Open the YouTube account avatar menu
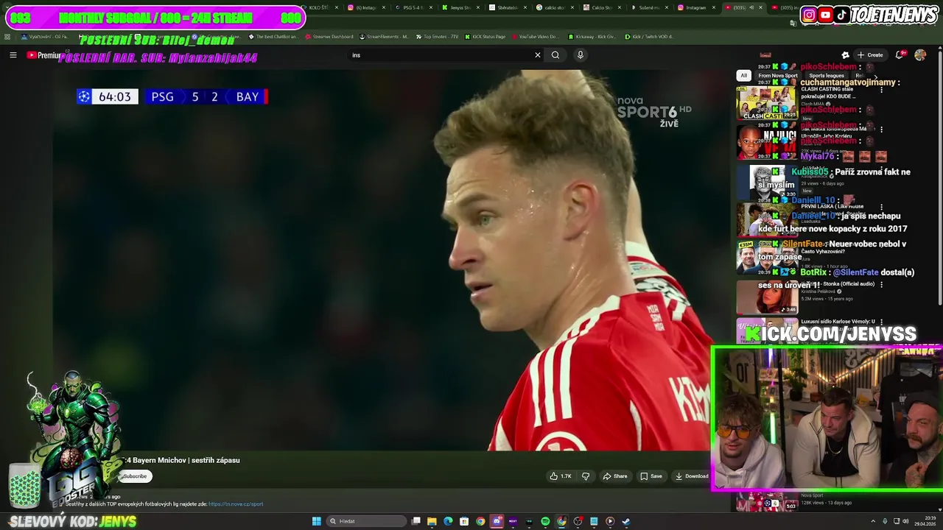The height and width of the screenshot is (530, 943). pos(920,55)
